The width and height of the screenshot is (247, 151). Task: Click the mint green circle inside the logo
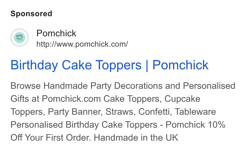[x=19, y=38]
